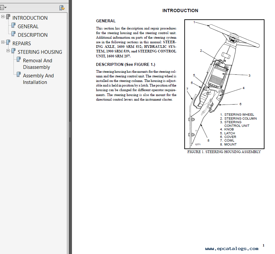
Task: Collapse the STEERING HOUSING bookmark node
Action: (x=8, y=51)
